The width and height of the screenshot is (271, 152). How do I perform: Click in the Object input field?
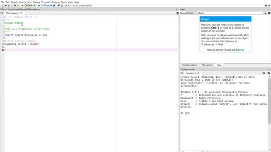click(229, 13)
